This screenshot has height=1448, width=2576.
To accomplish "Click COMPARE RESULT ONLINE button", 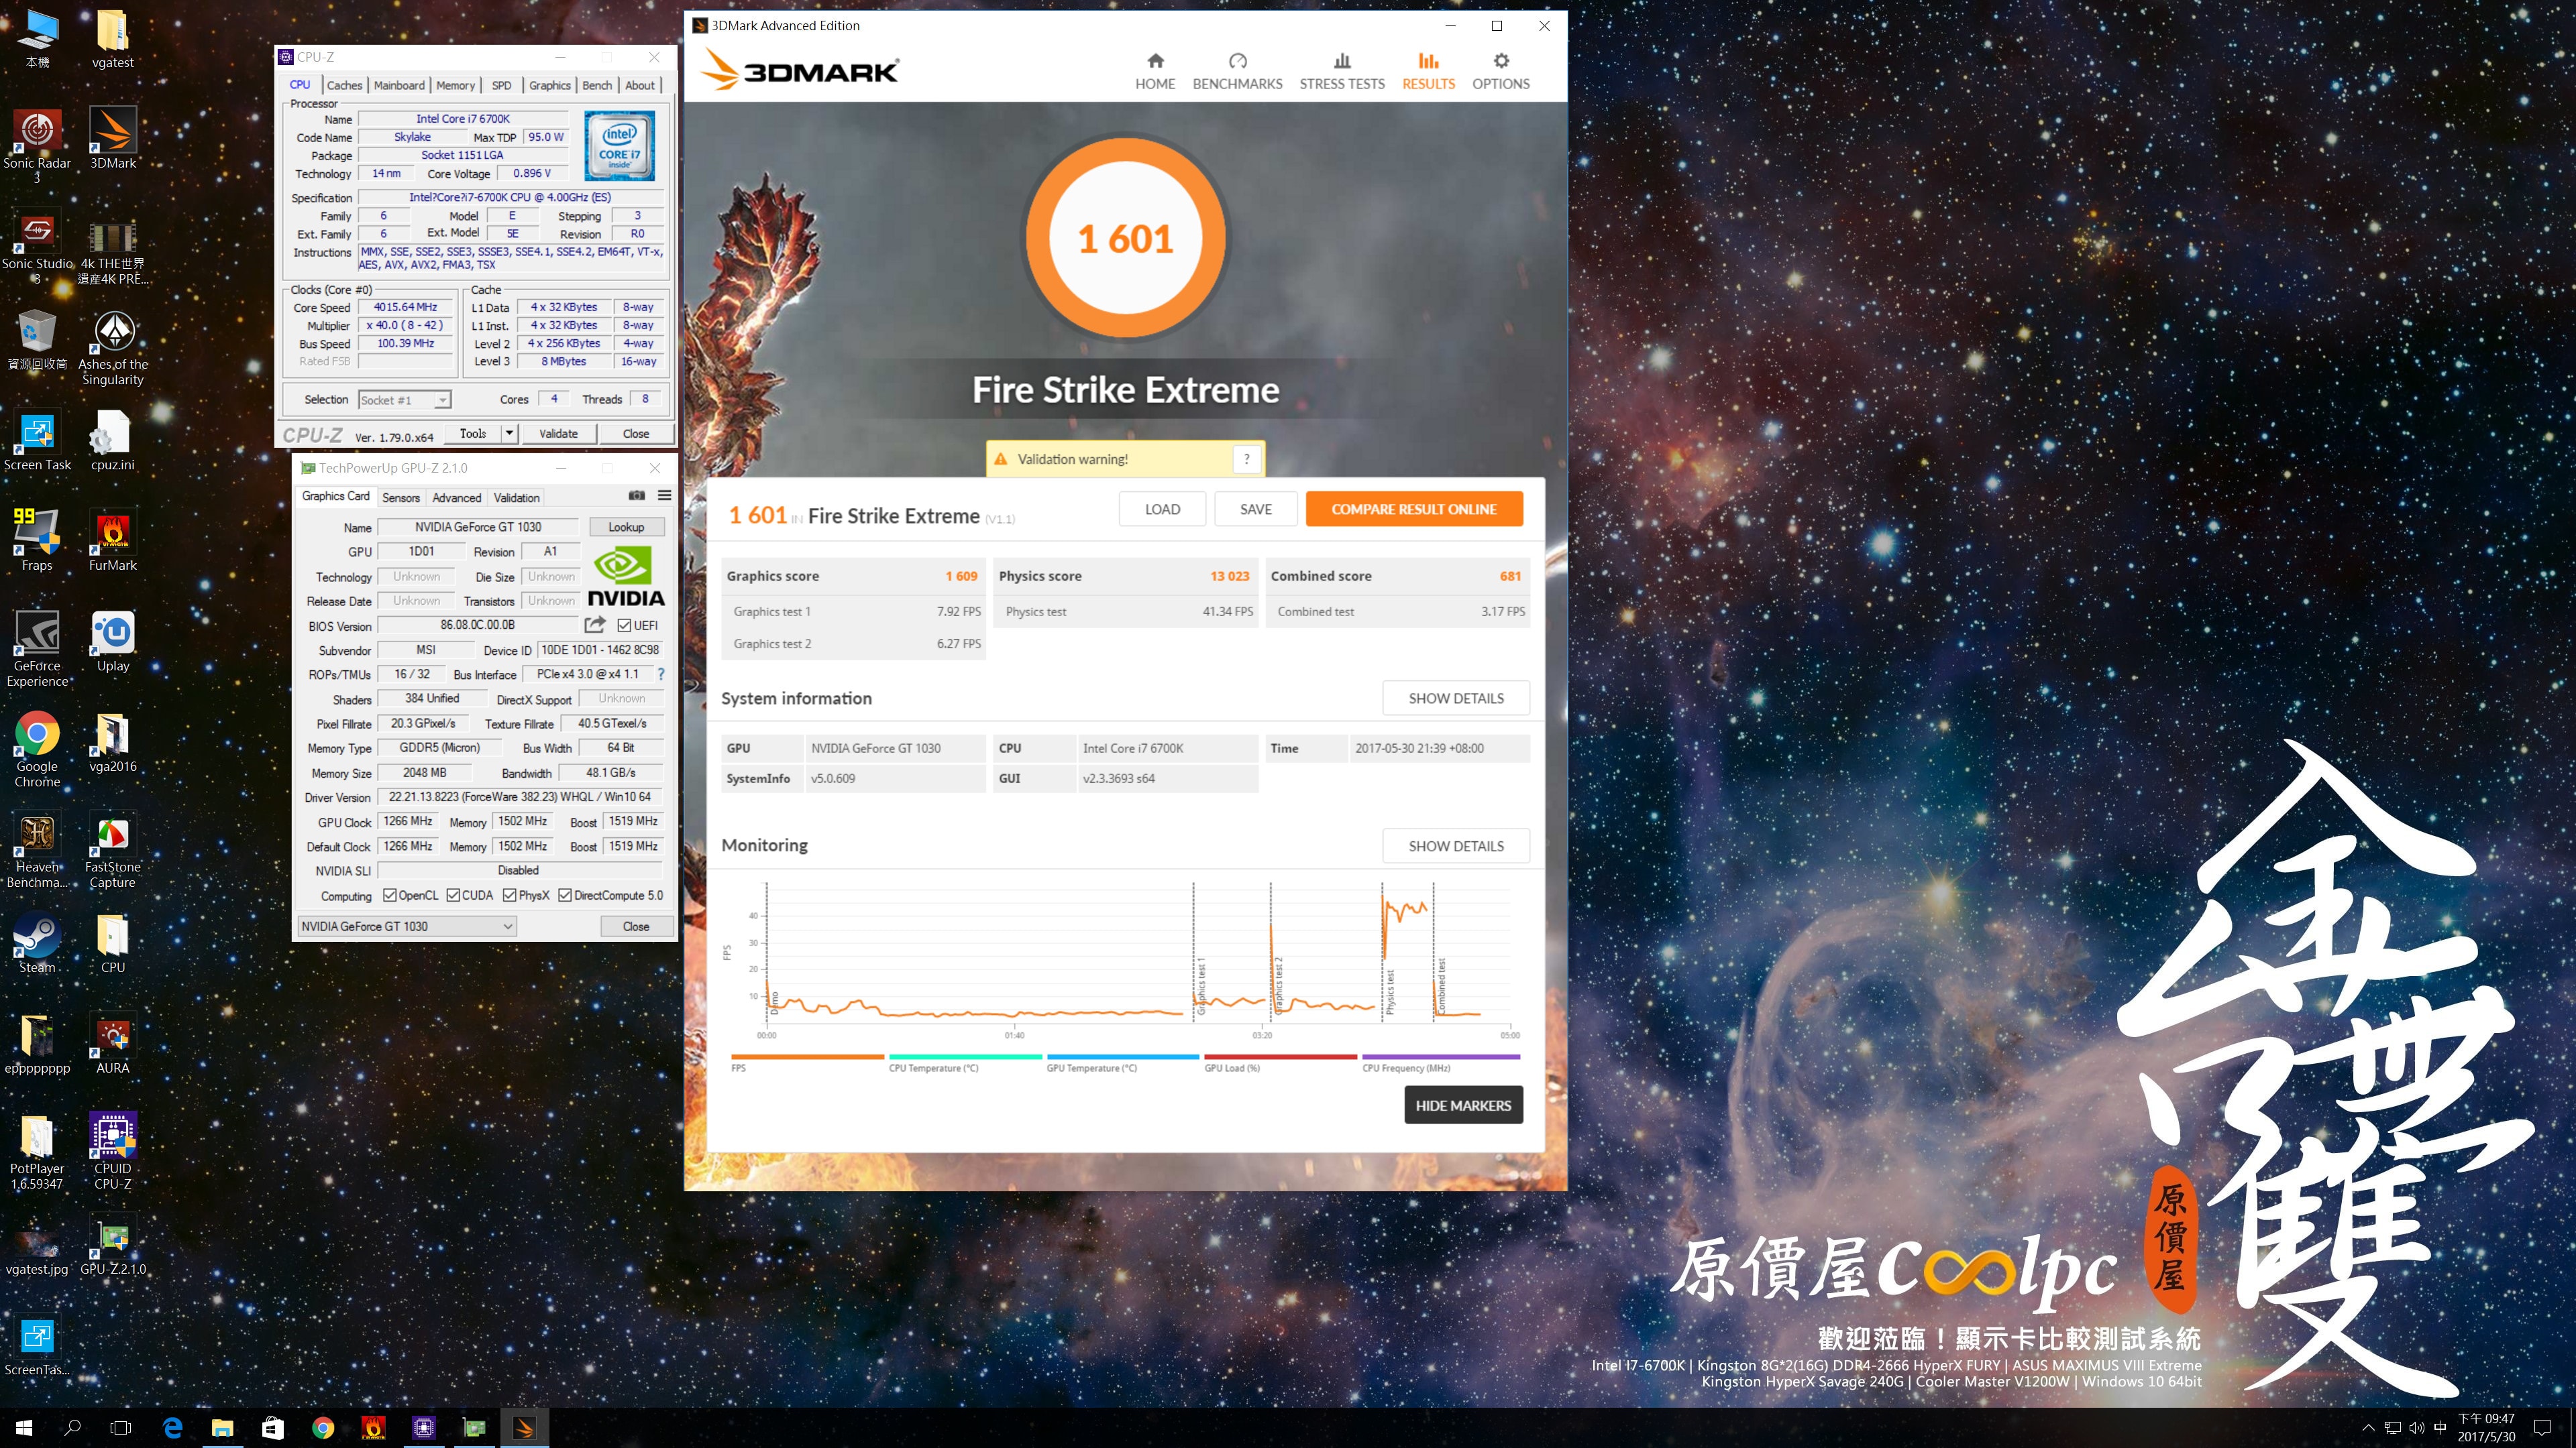I will 1414,509.
